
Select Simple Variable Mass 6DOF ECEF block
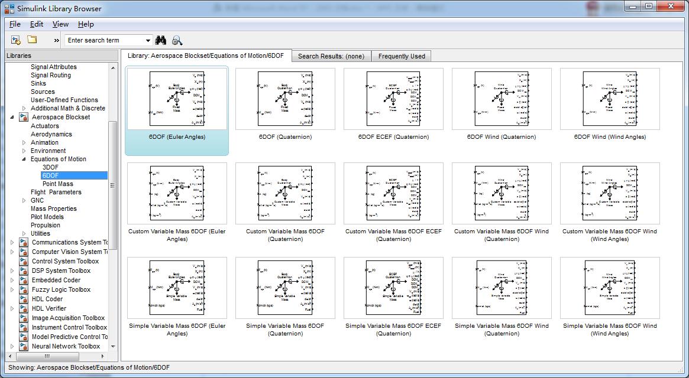click(393, 297)
